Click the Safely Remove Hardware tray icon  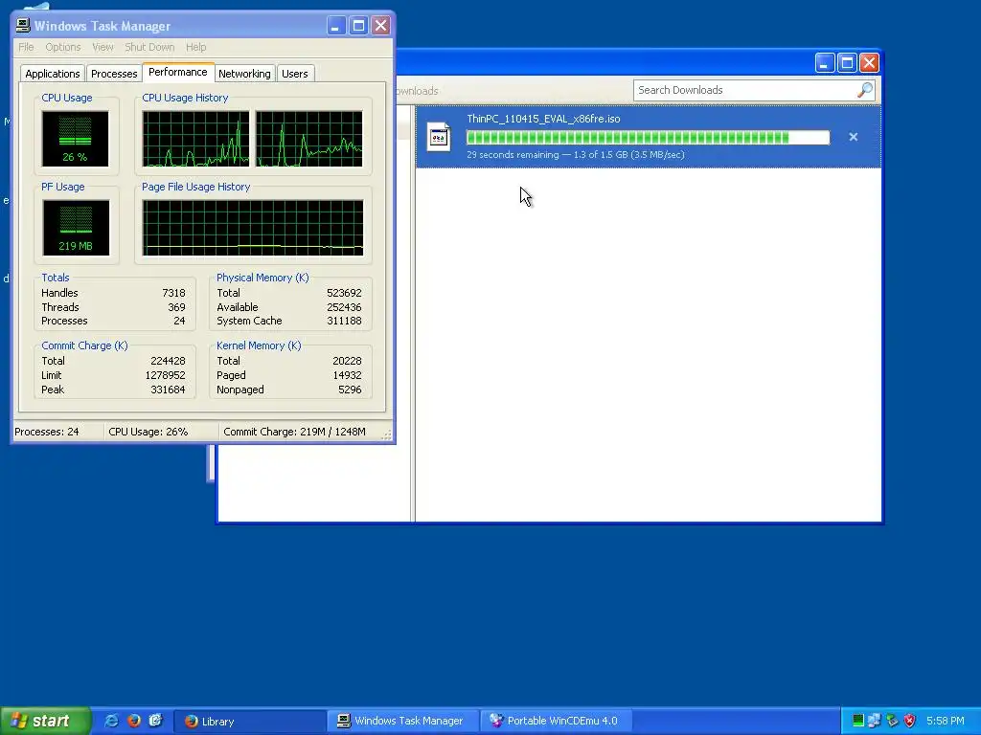point(892,721)
